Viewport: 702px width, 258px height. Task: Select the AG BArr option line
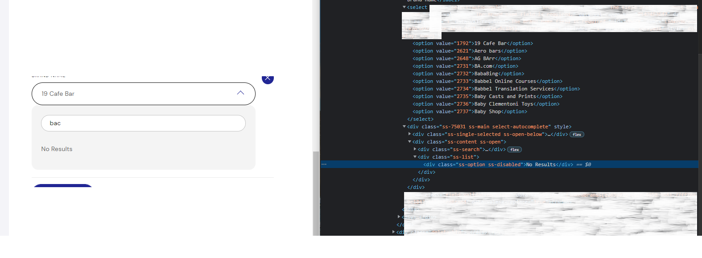(x=467, y=58)
